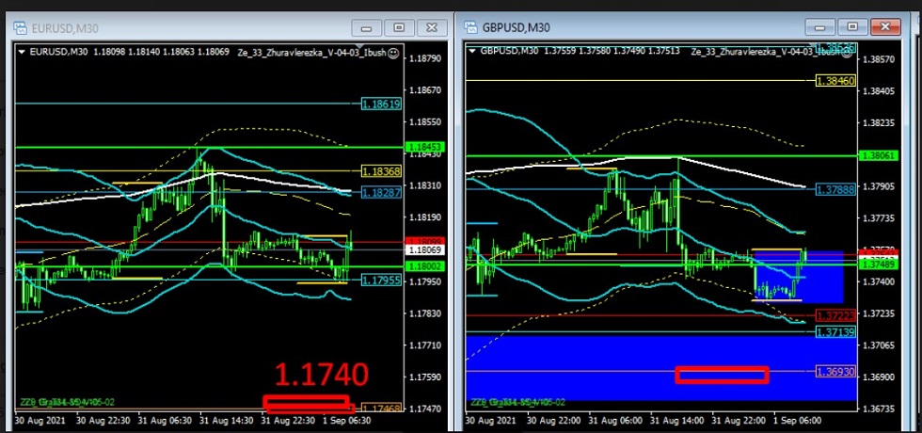Click the 1 Sep 06:30 time label
Viewport: 922px width, 433px height.
tap(349, 422)
